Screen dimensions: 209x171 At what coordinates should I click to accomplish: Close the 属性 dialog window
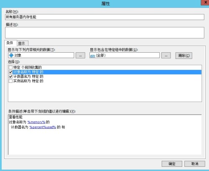pyautogui.click(x=205, y=3)
